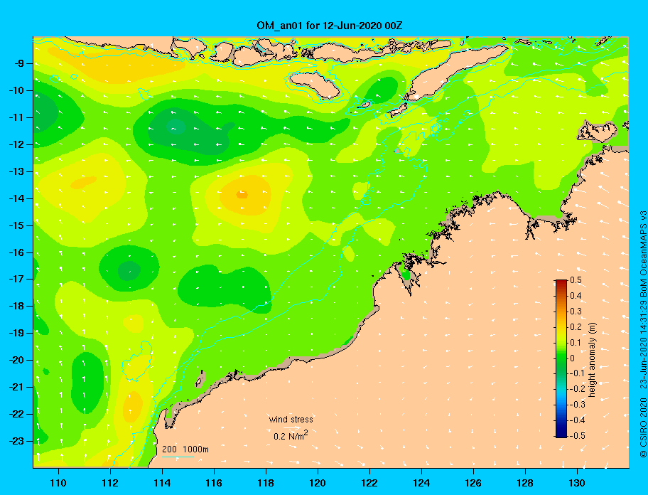The height and width of the screenshot is (495, 648).
Task: Click latitude axis label -19
Action: tap(18, 333)
